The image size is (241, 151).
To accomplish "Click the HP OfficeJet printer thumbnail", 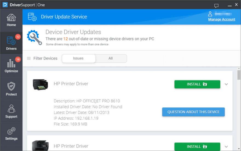I will pos(40,84).
